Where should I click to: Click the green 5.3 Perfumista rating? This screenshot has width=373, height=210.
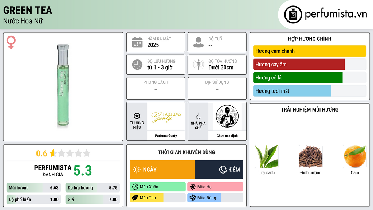pyautogui.click(x=83, y=171)
